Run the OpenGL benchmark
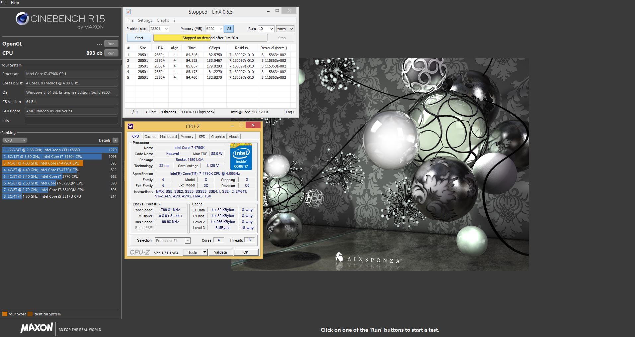This screenshot has height=337, width=635. (x=111, y=44)
